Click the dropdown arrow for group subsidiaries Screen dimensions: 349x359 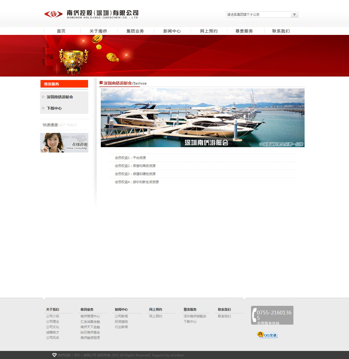pyautogui.click(x=295, y=14)
